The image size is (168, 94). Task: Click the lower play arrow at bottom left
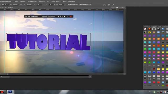[x=9, y=77]
